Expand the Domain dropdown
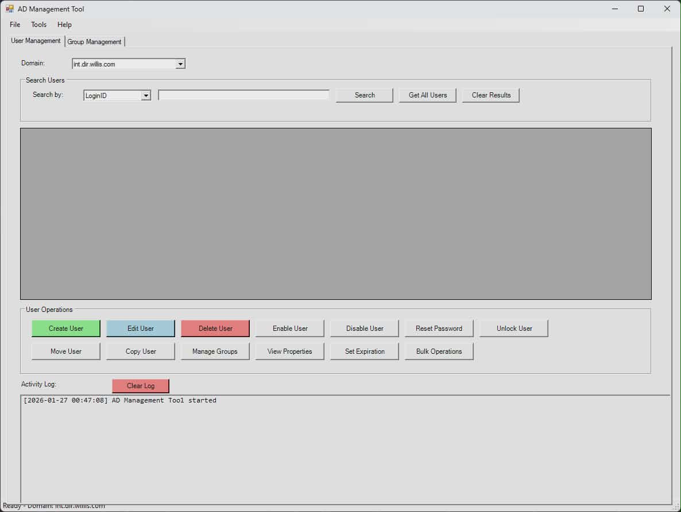 (x=180, y=63)
